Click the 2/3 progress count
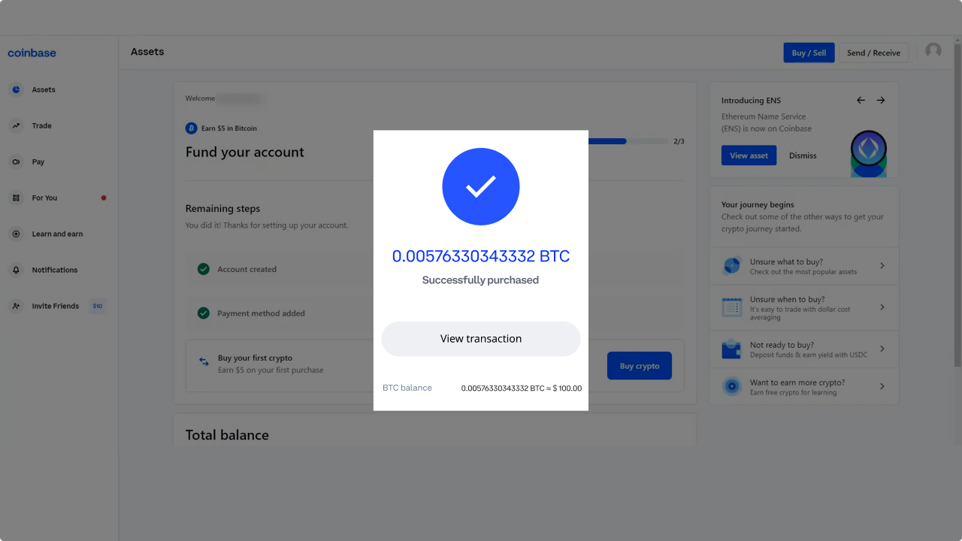The height and width of the screenshot is (541, 962). (x=679, y=141)
